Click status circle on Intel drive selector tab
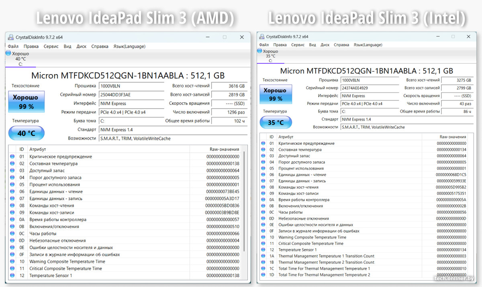This screenshot has width=482, height=287. point(259,51)
